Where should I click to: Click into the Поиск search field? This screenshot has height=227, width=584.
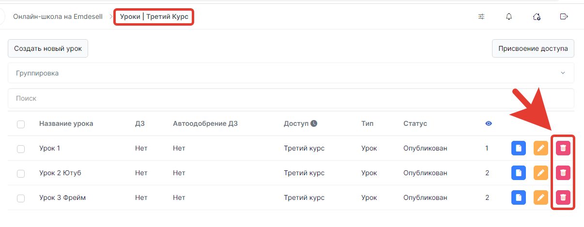(291, 98)
